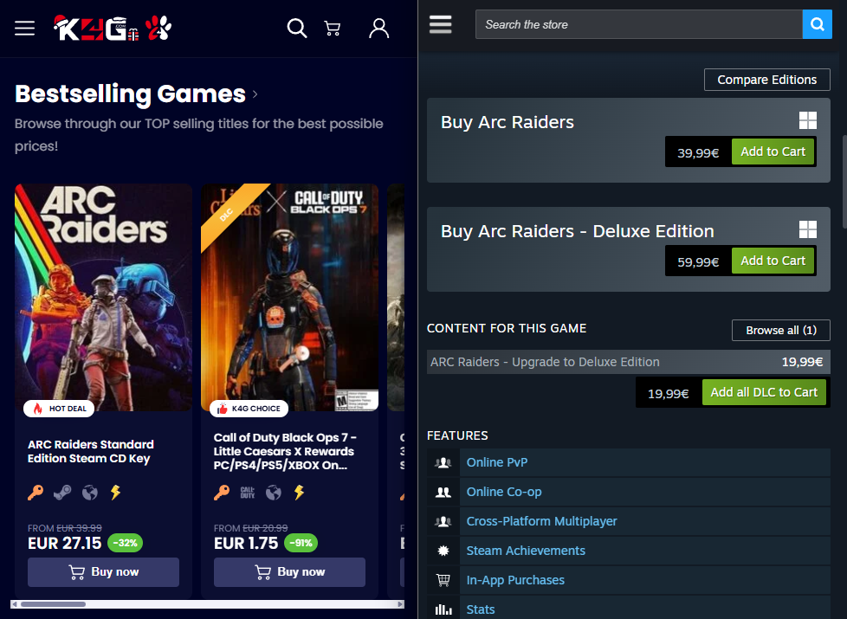Click the Steam Achievements feature icon
The width and height of the screenshot is (847, 619).
click(443, 551)
